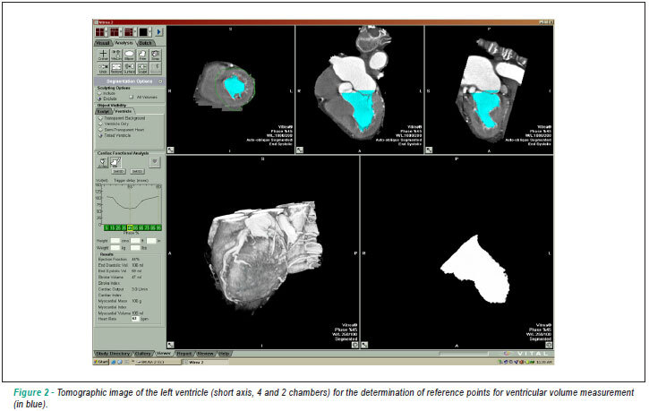649x411 pixels.
Task: Switch to the Analysis tab
Action: click(124, 43)
